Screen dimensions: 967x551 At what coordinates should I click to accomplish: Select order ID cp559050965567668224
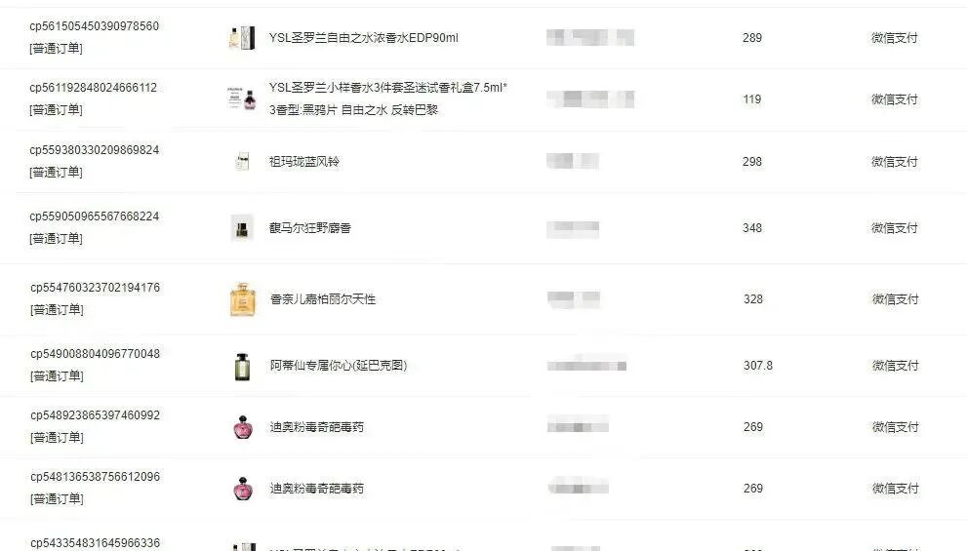[x=95, y=216]
